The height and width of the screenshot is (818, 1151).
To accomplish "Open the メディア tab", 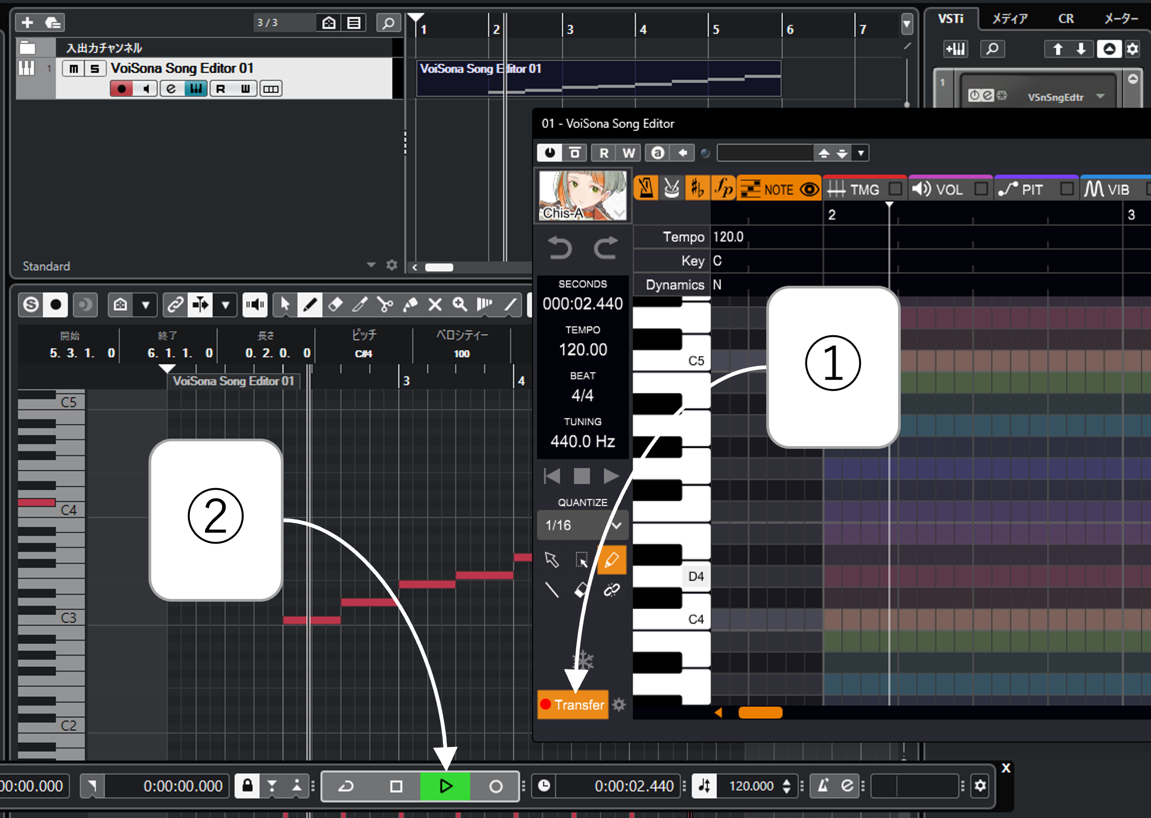I will 1009,19.
